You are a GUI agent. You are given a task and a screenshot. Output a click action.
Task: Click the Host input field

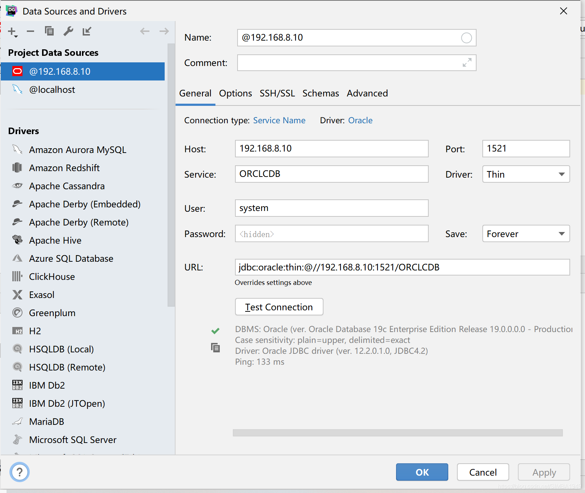[x=331, y=149]
